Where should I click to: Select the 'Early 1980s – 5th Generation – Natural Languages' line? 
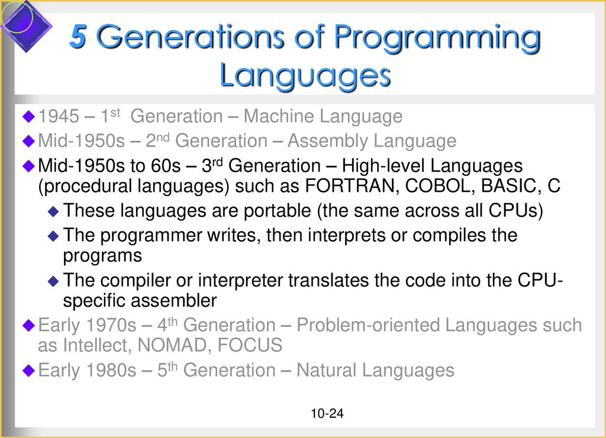click(246, 370)
